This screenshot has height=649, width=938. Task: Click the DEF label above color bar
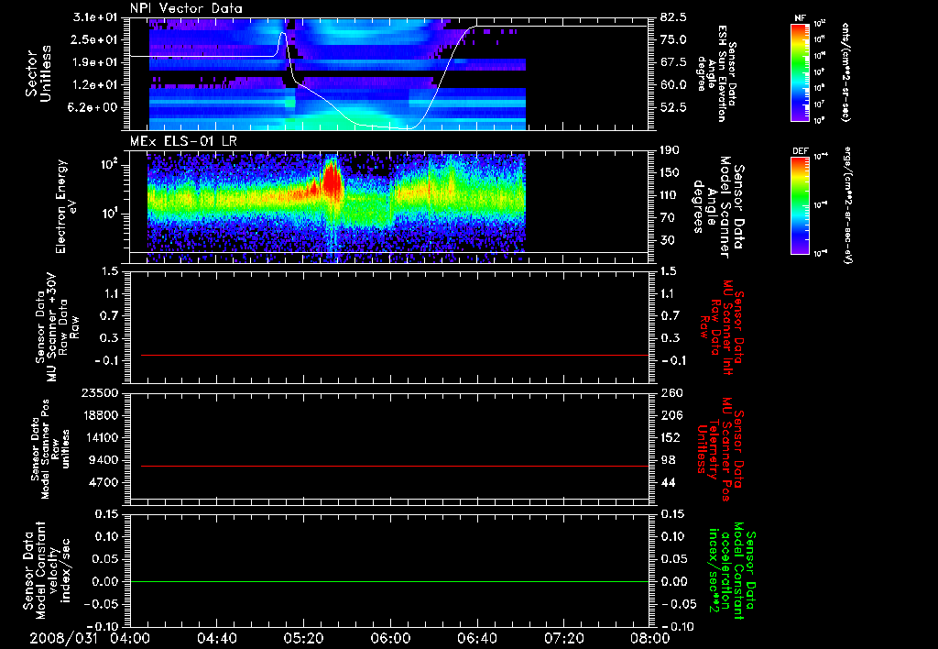800,151
